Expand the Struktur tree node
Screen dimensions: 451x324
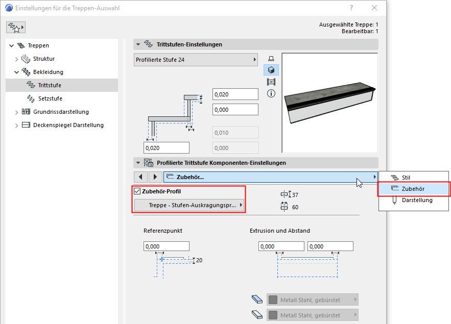point(17,59)
